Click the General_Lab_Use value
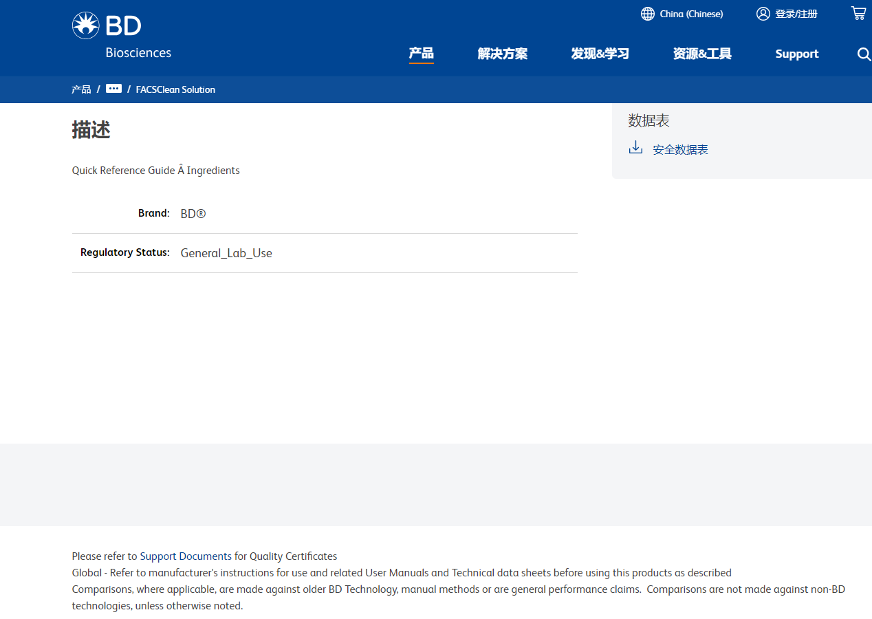Image resolution: width=872 pixels, height=619 pixels. tap(226, 253)
